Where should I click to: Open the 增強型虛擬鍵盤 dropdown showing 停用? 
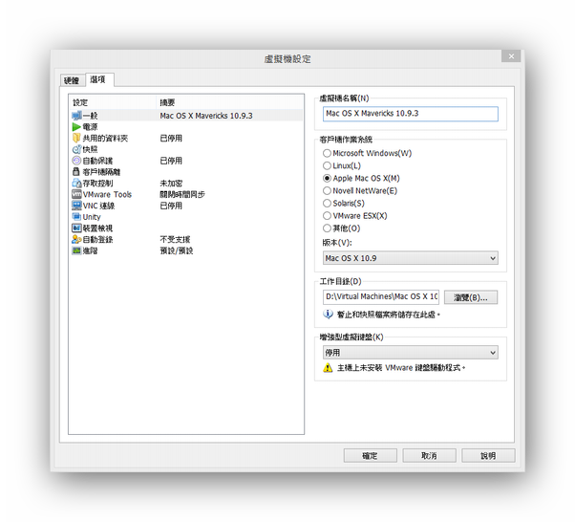(411, 353)
